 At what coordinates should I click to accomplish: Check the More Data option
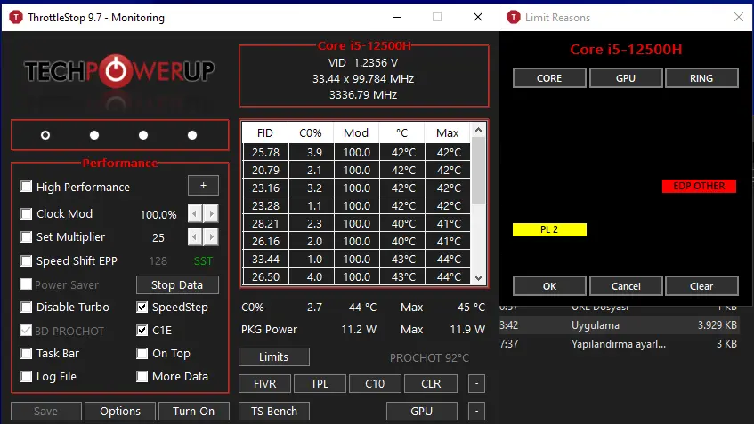click(x=142, y=377)
